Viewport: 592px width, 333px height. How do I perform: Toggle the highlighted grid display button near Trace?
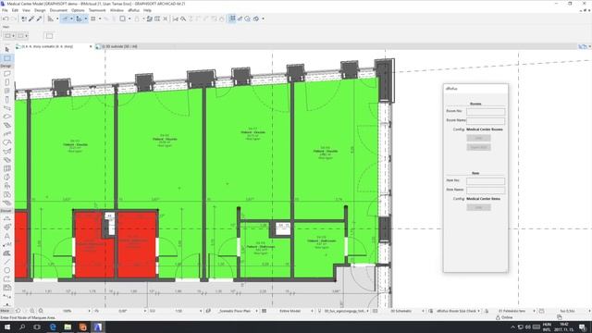[232, 18]
